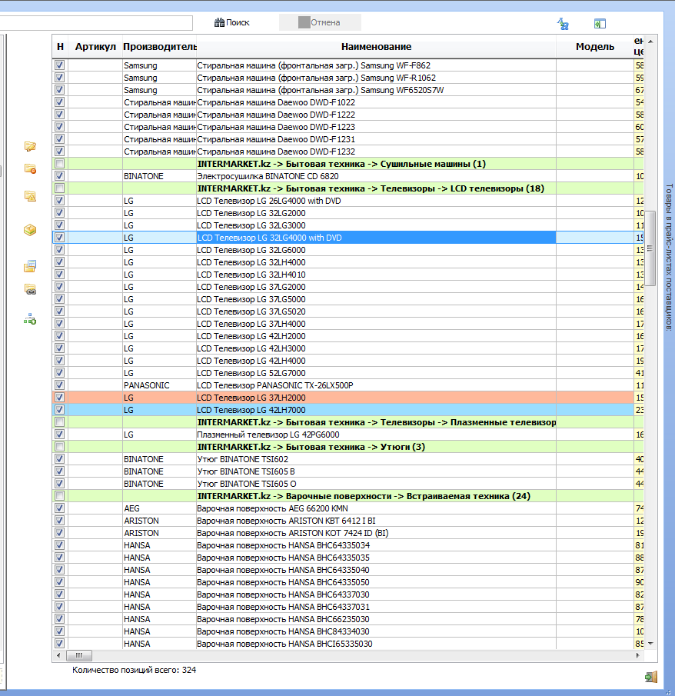Click the vertical scrollbar thumb
This screenshot has height=696, width=675.
(650, 248)
